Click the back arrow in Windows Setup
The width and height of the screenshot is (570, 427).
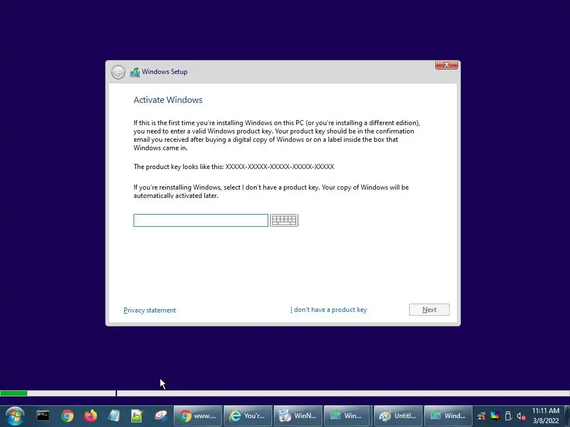[118, 72]
